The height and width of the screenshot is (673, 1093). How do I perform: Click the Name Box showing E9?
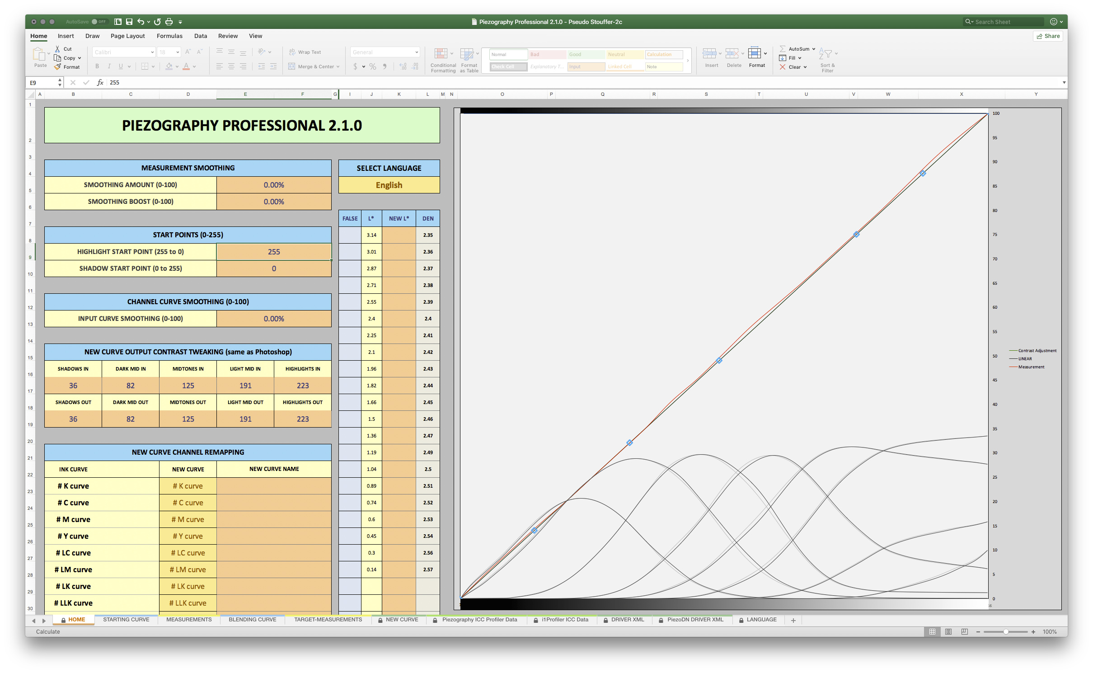point(43,83)
